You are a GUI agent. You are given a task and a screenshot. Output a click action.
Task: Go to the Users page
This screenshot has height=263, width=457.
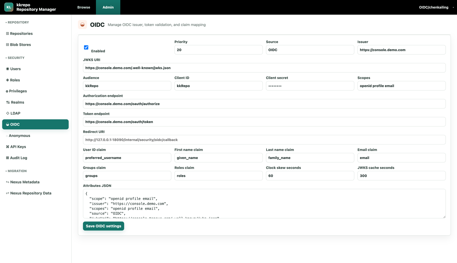point(35,69)
